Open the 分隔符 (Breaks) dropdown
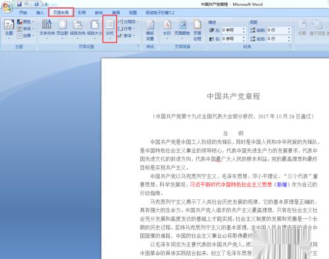Screen dimensions: 329x259 (128, 22)
